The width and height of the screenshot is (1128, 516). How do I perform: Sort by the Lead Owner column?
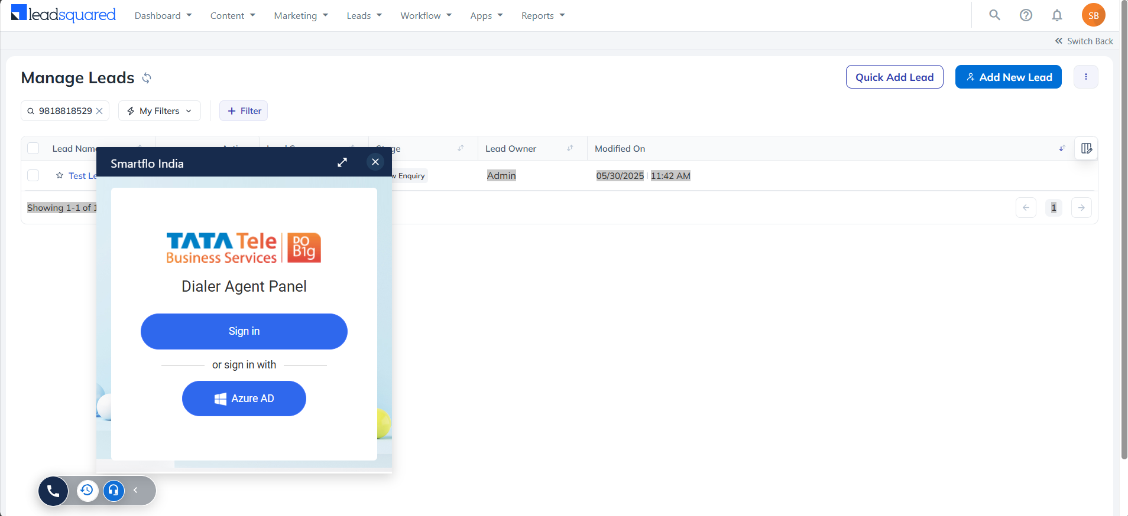point(571,148)
